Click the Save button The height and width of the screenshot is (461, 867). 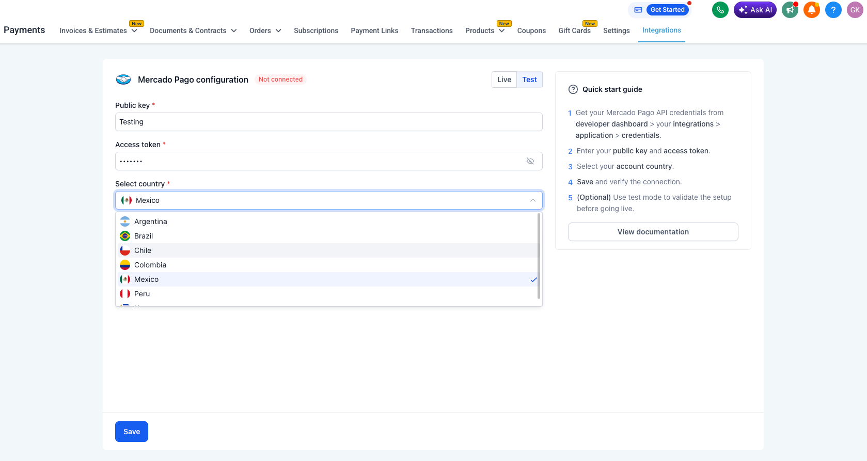click(x=132, y=432)
